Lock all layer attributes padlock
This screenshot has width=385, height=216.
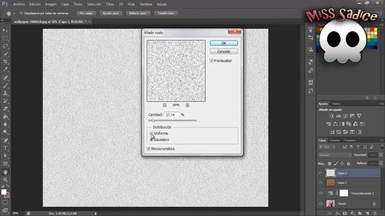point(348,164)
